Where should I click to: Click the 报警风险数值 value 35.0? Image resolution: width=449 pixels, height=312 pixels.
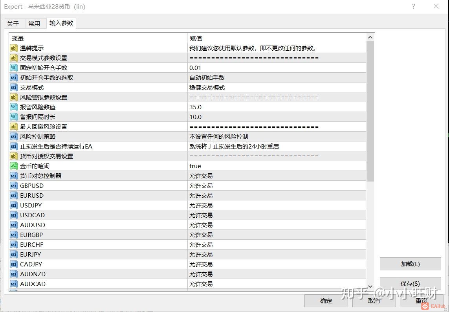195,107
